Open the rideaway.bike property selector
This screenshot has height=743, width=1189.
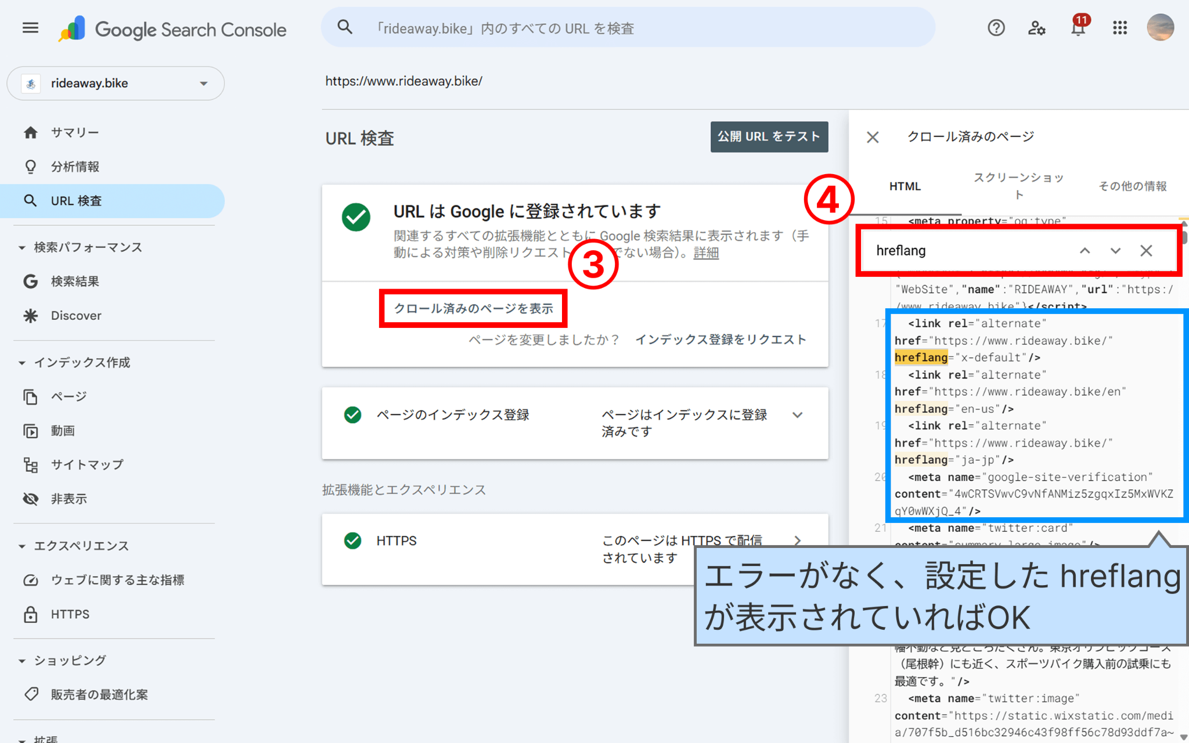click(115, 83)
